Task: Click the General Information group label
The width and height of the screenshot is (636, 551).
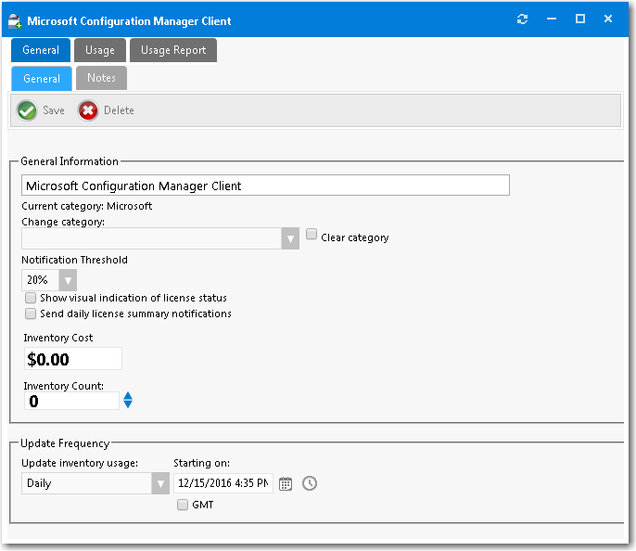Action: tap(70, 161)
